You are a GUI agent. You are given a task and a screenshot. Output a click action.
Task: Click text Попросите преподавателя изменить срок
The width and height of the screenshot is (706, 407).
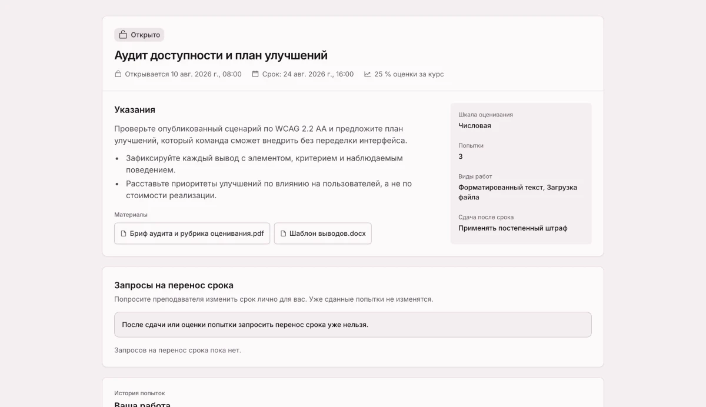click(x=274, y=299)
